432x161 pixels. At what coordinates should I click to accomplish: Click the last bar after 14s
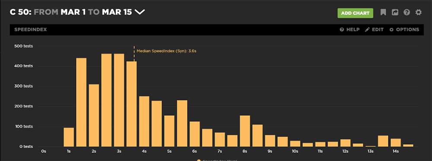[408, 145]
